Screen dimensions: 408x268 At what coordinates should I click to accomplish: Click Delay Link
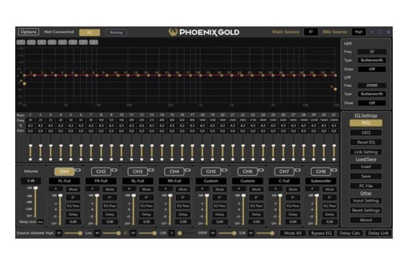(378, 233)
